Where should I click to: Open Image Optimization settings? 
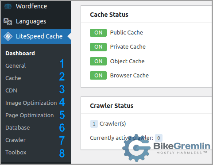[x=31, y=103]
